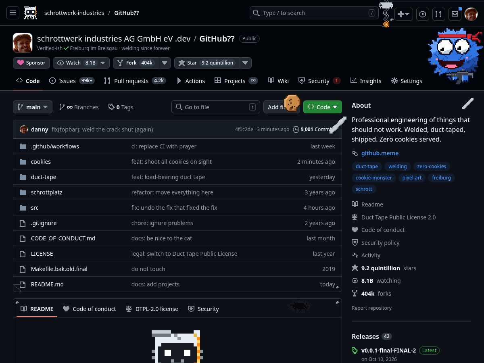Open commit 4f0c2de hash link
The image size is (484, 363).
click(244, 129)
